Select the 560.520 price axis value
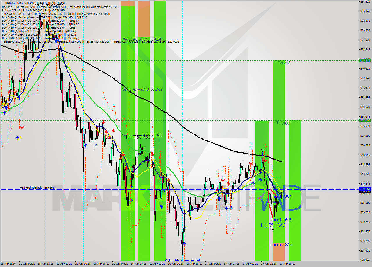 pyautogui.click(x=365, y=107)
